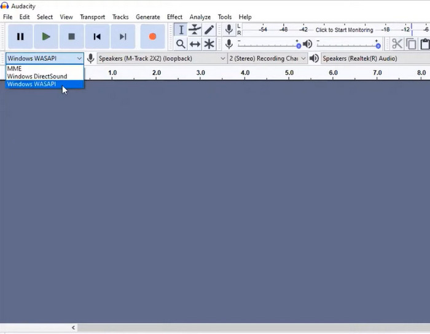Start playback with the green Play button

coord(46,36)
